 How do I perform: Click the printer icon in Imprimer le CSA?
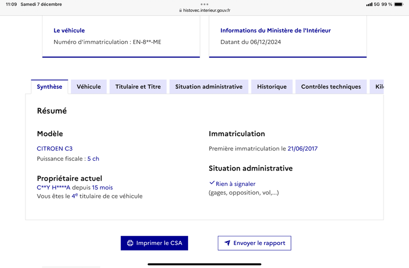click(x=130, y=243)
